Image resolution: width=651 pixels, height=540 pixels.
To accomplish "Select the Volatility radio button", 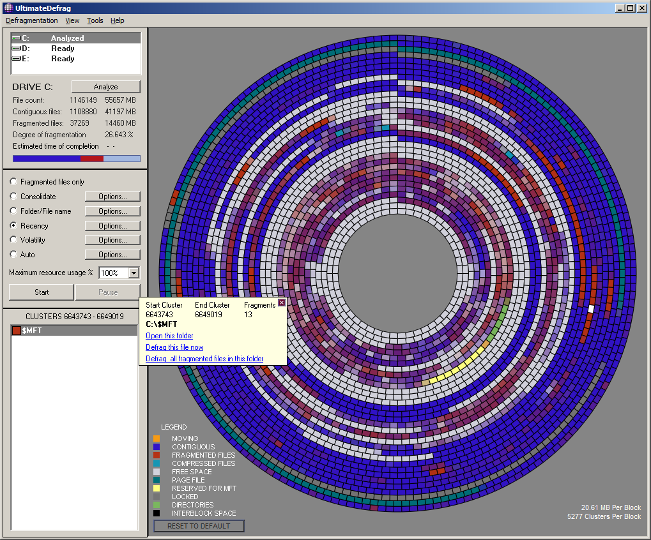I will coord(13,239).
